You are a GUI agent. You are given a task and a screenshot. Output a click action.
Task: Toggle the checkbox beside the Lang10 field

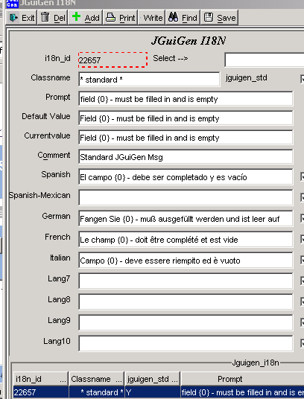(303, 343)
